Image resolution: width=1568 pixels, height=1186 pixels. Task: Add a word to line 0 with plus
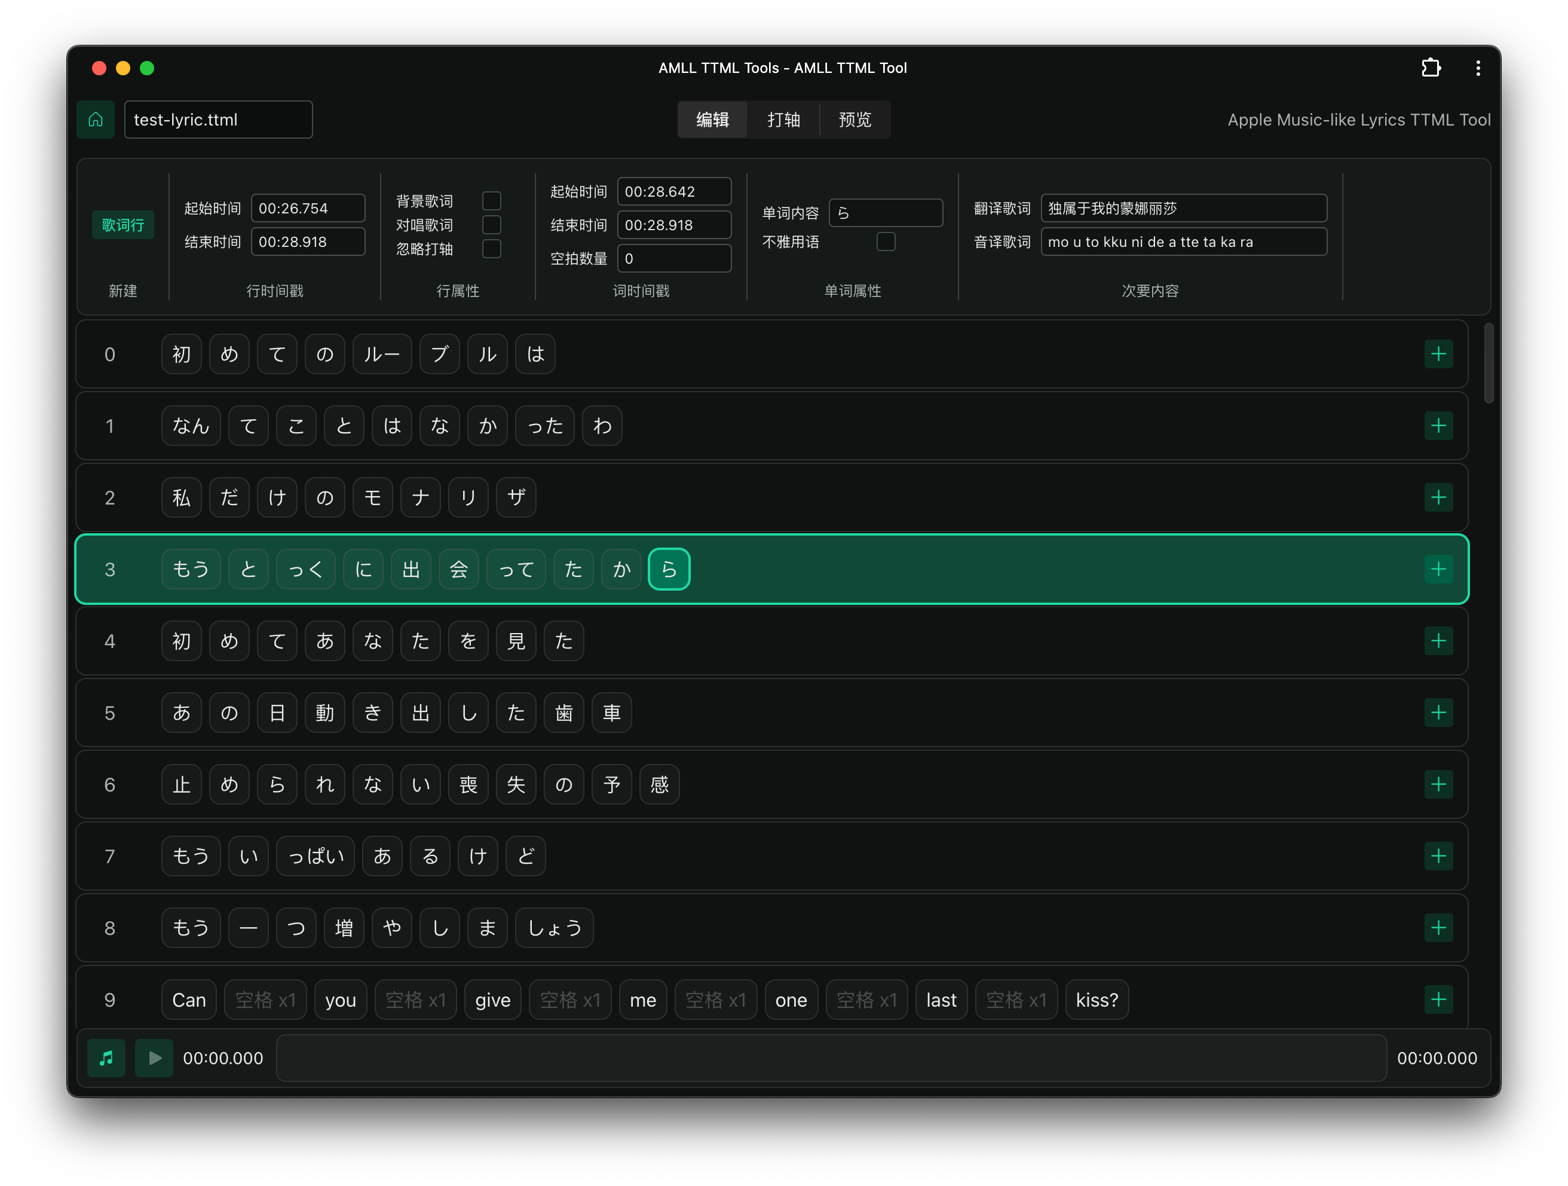pos(1438,354)
